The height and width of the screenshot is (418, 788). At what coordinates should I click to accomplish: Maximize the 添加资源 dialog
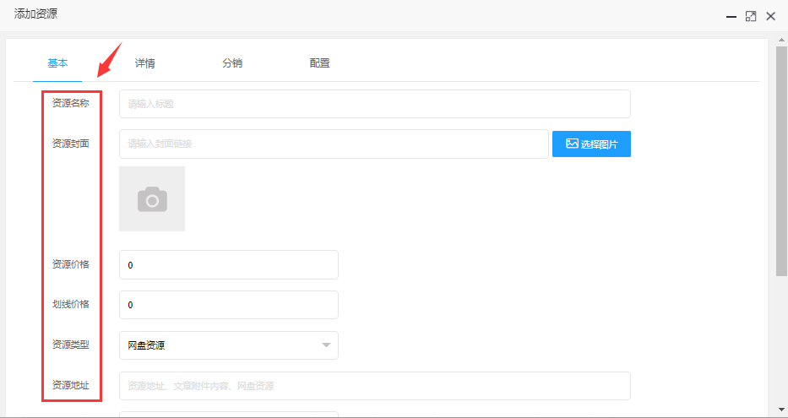[751, 16]
